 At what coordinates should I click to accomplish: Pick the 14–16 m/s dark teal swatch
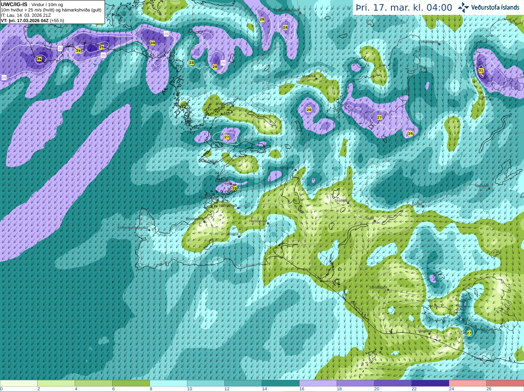coord(281,383)
